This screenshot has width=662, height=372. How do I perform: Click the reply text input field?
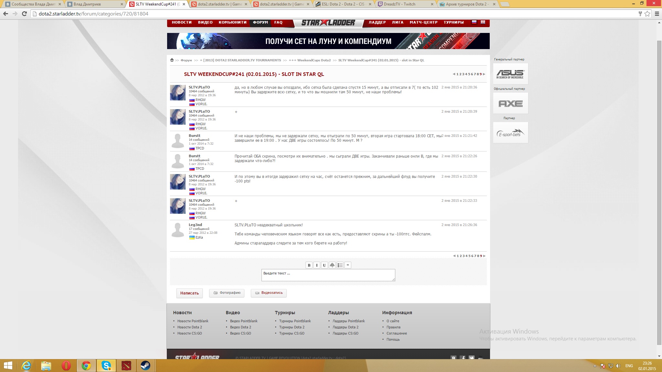(x=328, y=275)
